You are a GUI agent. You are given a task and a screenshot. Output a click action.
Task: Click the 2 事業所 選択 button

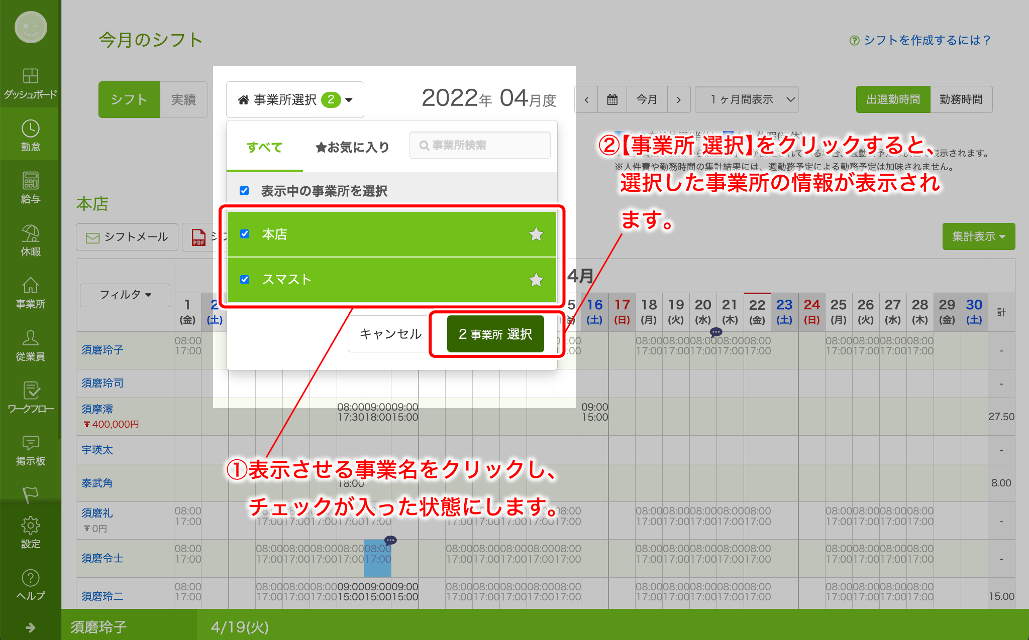point(495,334)
